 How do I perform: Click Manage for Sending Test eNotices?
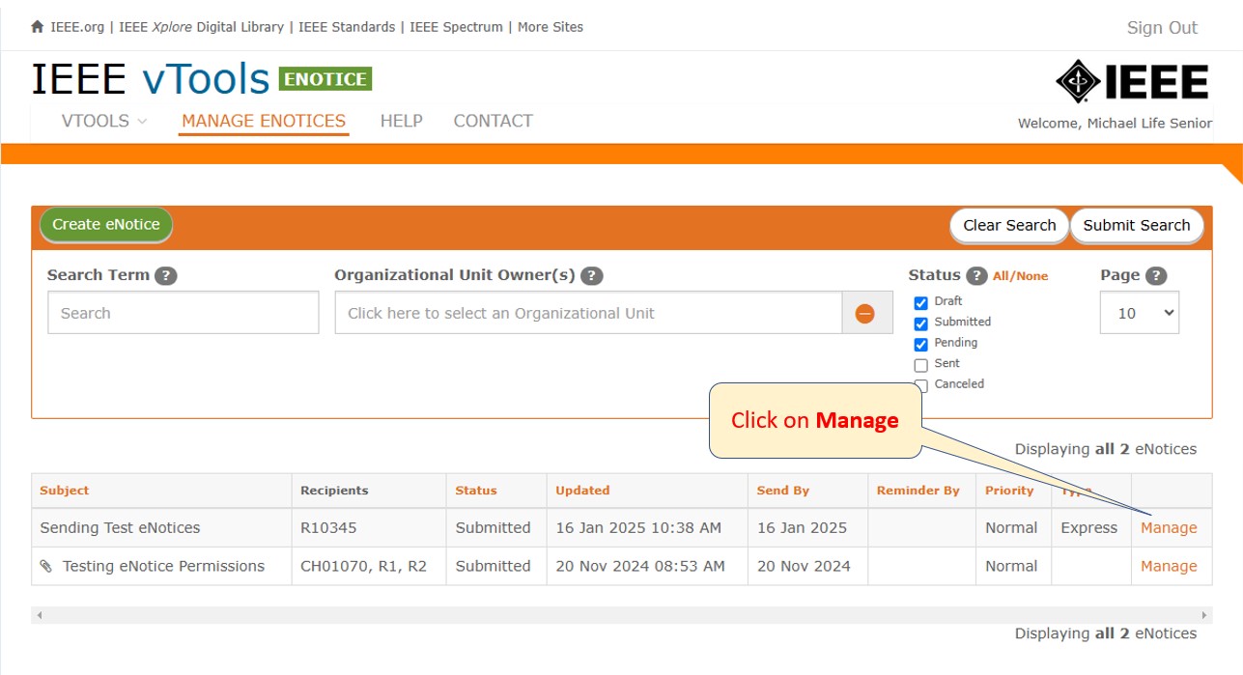click(x=1169, y=528)
